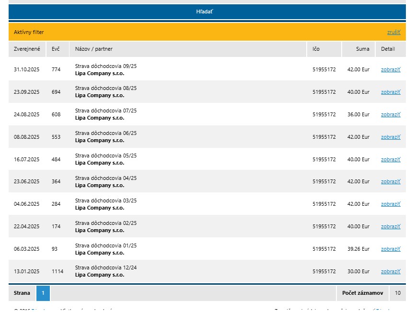Click the Počet záznamov label in footer

(362, 293)
